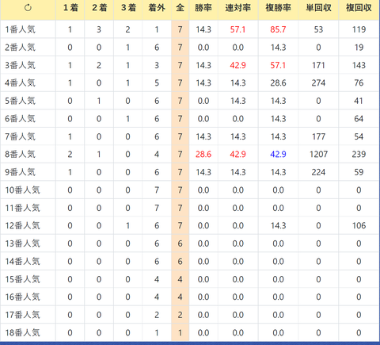
Task: Select the 18番人気 row label
Action: pyautogui.click(x=22, y=332)
